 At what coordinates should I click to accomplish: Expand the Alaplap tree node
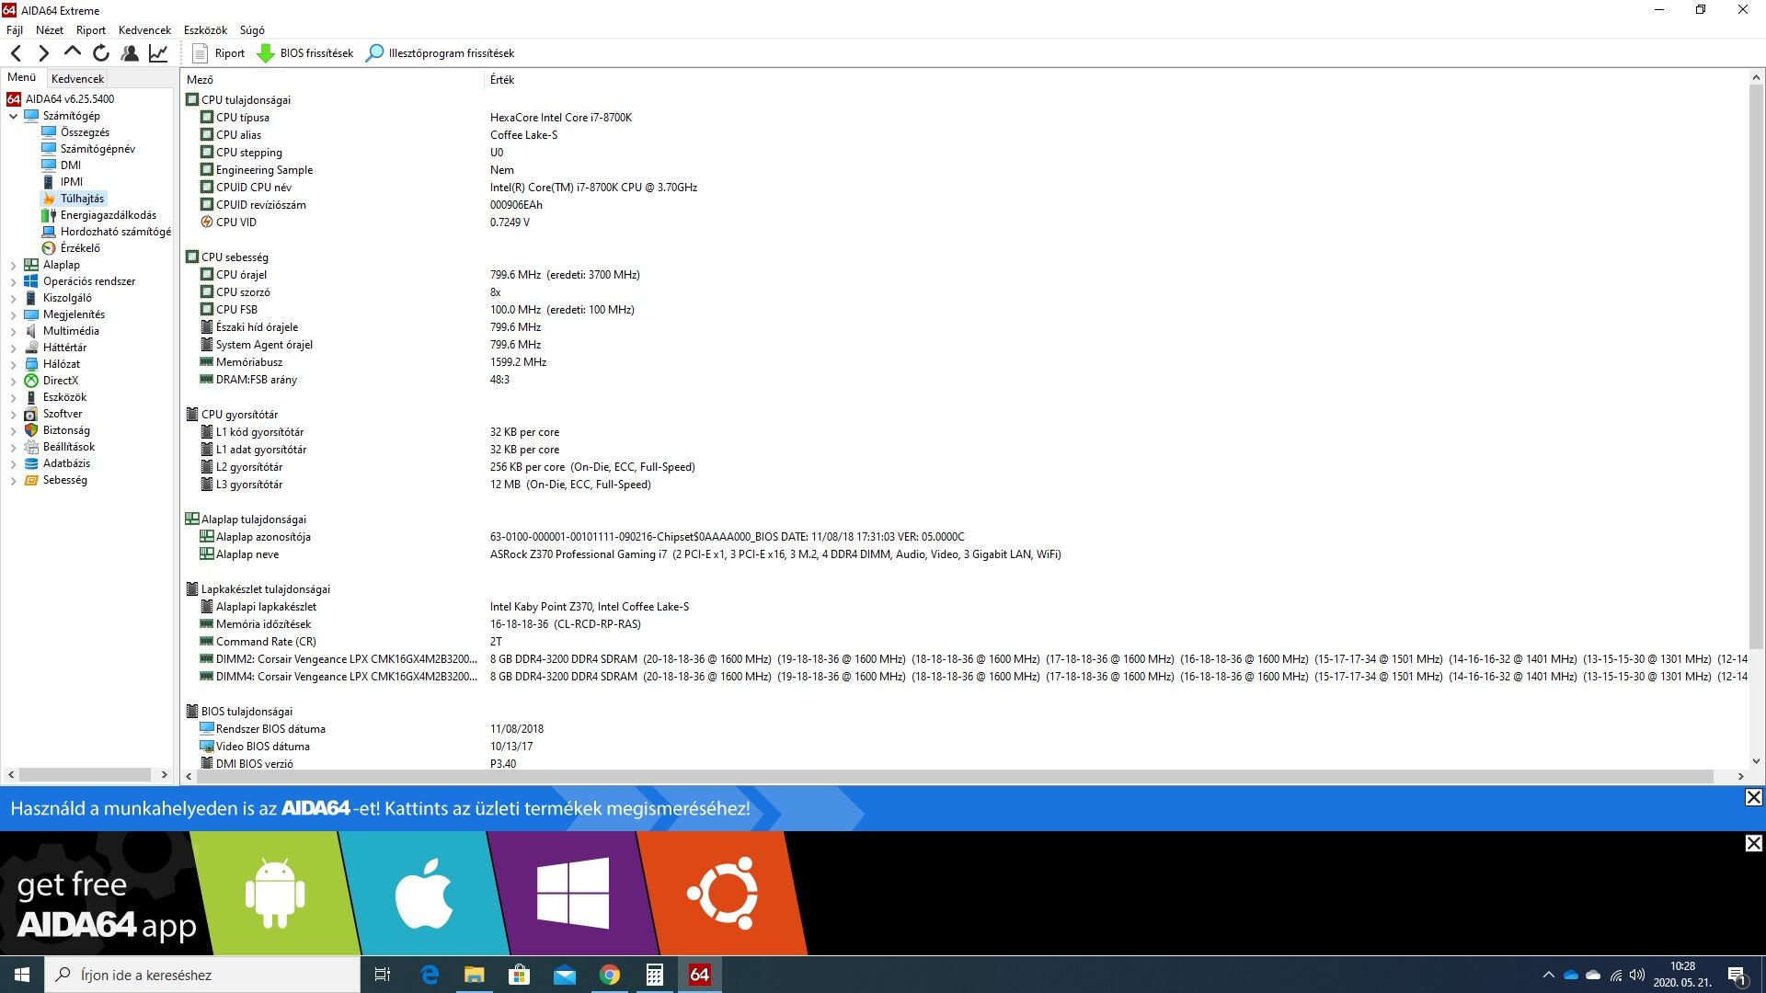point(13,265)
